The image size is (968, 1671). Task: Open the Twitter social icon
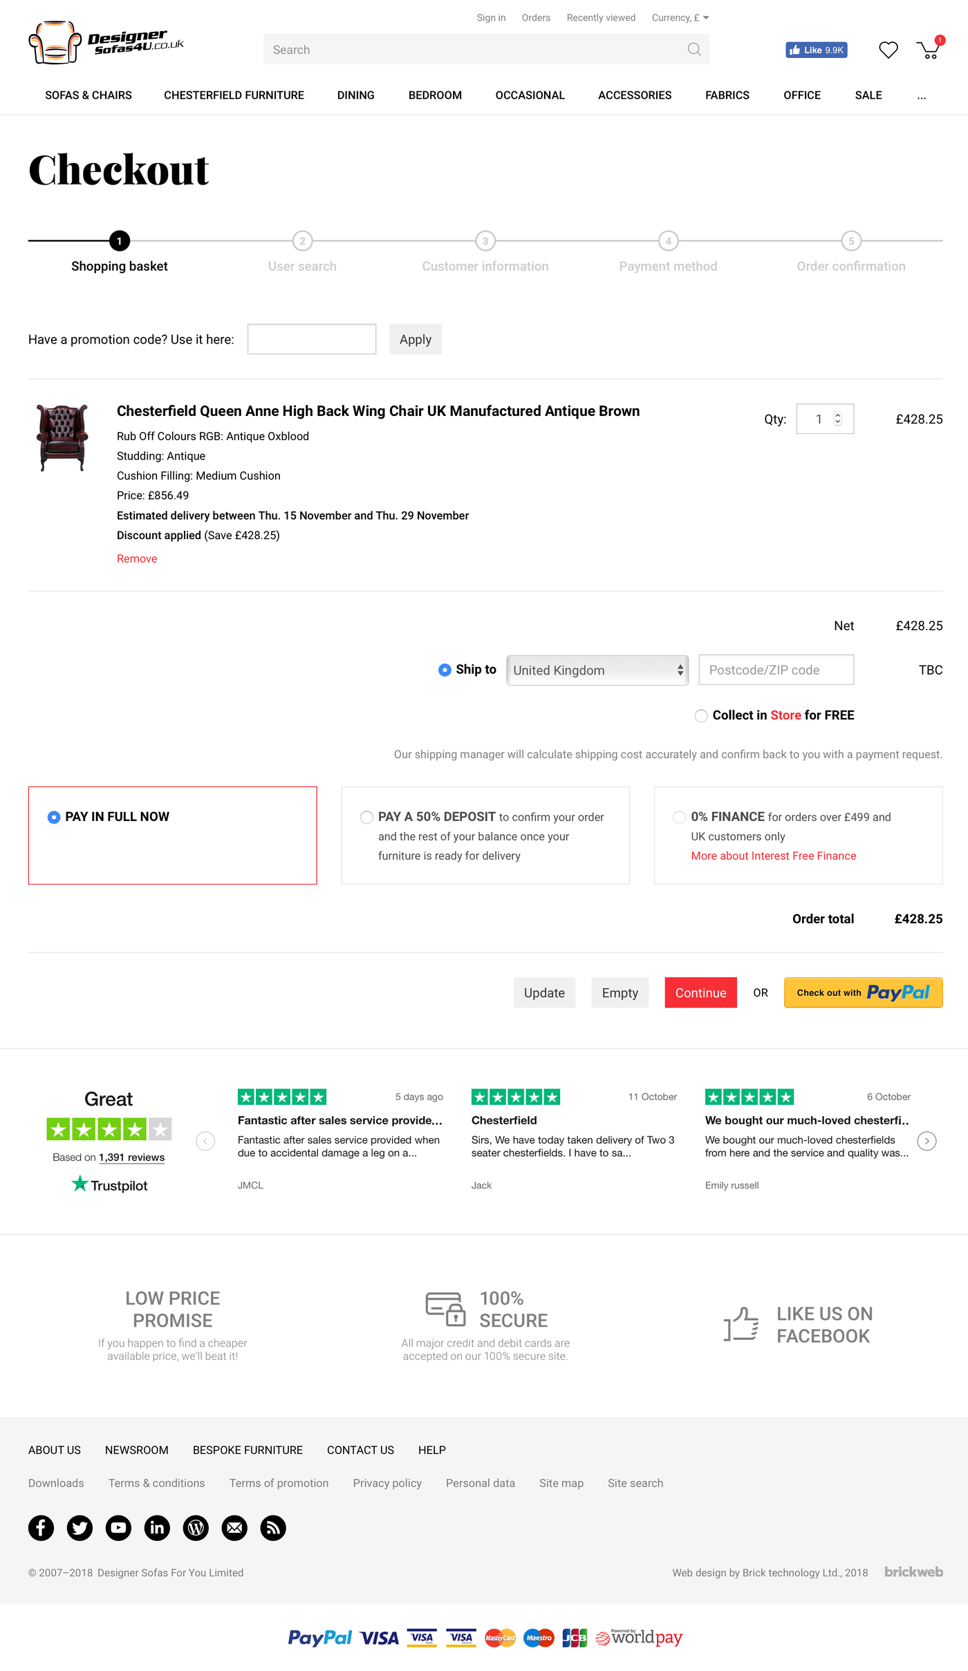(x=80, y=1527)
